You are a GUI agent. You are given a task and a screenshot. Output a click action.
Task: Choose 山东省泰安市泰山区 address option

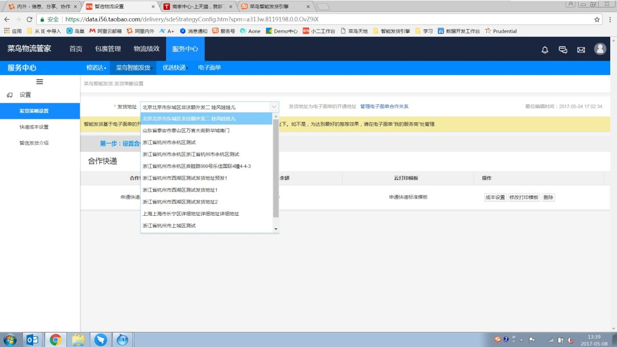[207, 130]
